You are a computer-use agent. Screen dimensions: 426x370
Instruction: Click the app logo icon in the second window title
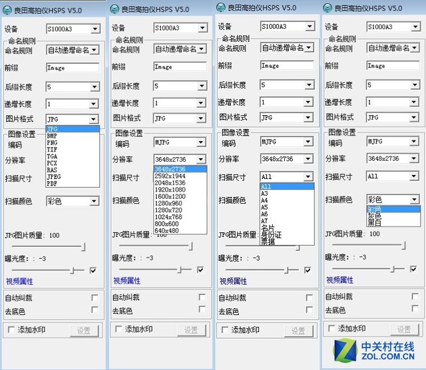[114, 9]
